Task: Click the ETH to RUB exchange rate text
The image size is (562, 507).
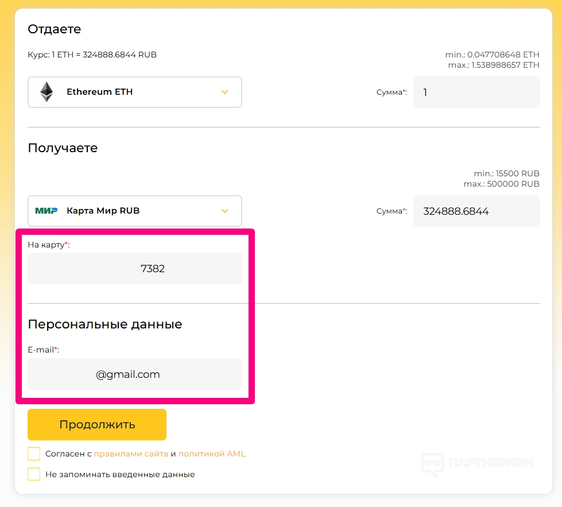Action: (x=92, y=55)
